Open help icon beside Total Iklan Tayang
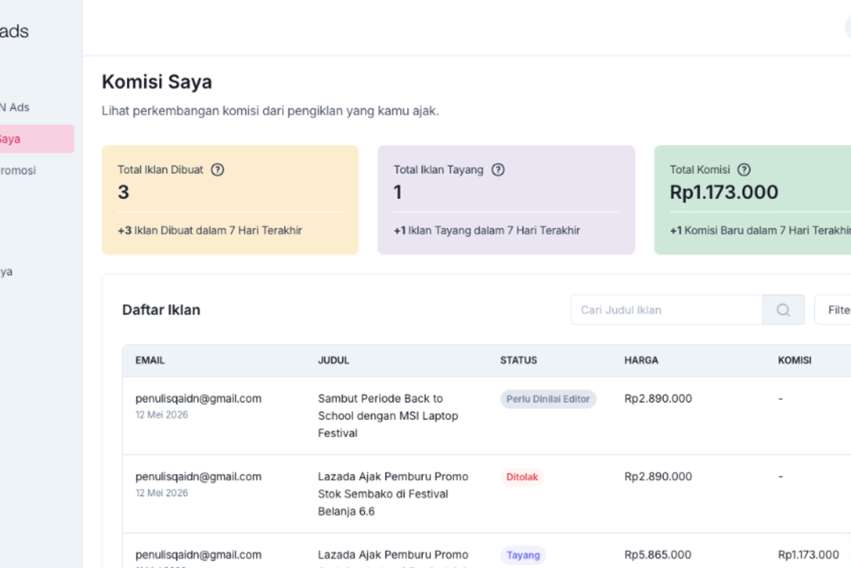This screenshot has height=568, width=851. coord(498,169)
